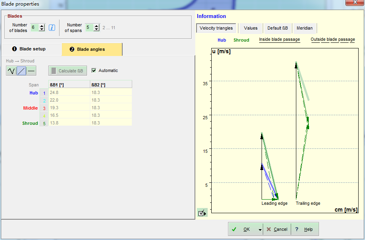Open the Values tab

pos(251,28)
